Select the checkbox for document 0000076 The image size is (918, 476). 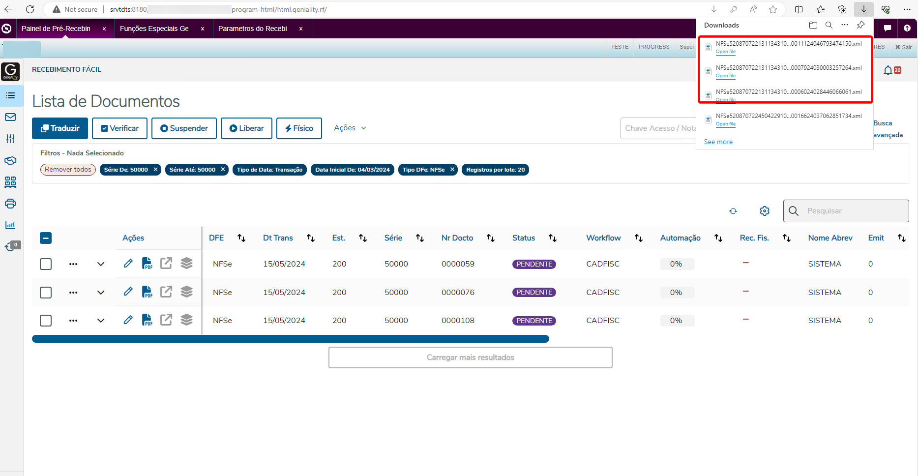click(46, 293)
